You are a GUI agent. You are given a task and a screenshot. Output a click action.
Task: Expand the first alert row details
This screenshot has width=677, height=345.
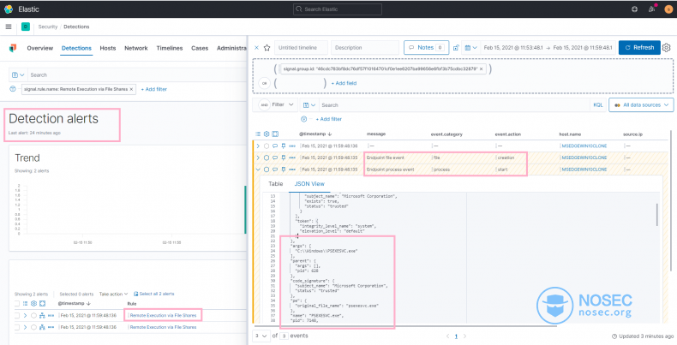(x=25, y=316)
